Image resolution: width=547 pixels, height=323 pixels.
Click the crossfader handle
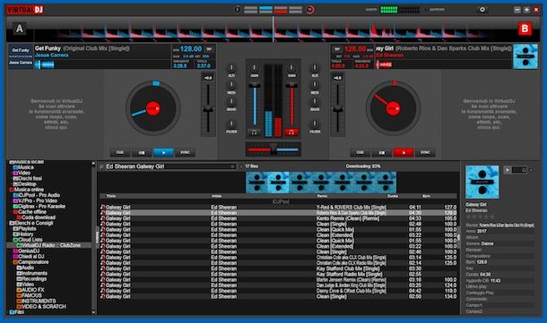(x=273, y=149)
